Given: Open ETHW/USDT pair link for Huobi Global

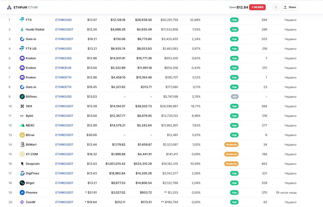Looking at the screenshot, I should pyautogui.click(x=64, y=29).
